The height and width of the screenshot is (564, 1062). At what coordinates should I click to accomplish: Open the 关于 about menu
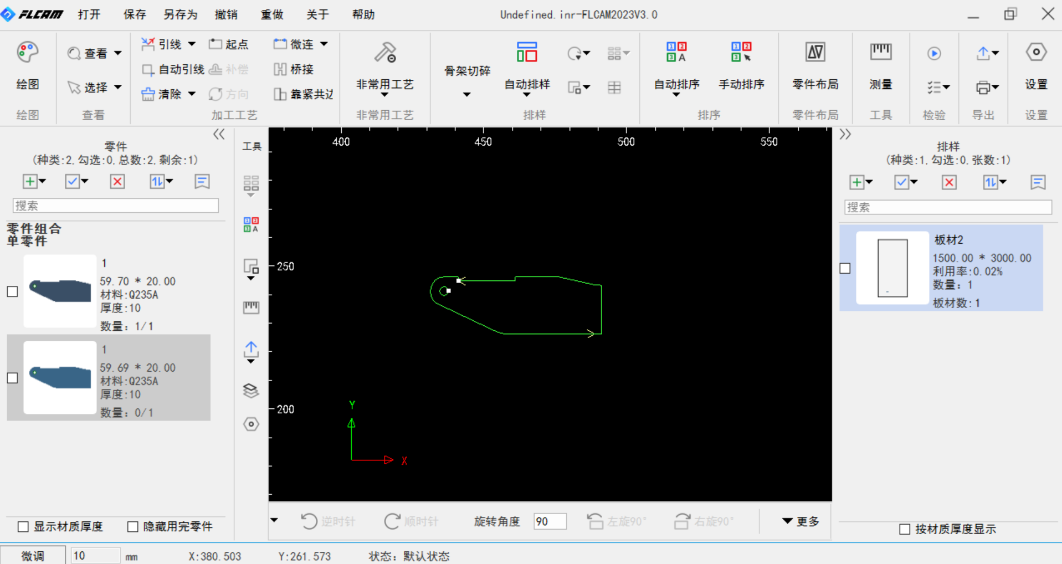coord(317,14)
